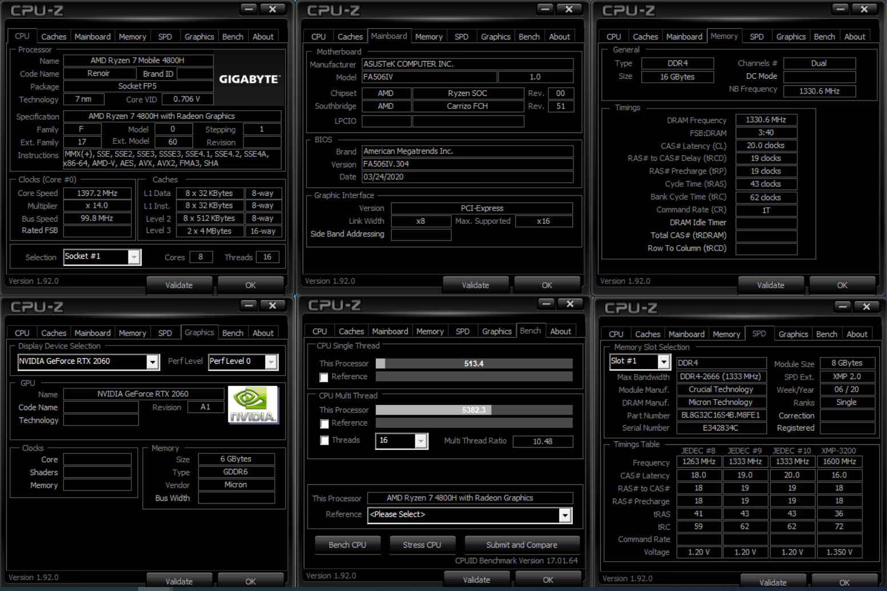The image size is (887, 591).
Task: Click the Level 3 cache 2 x 4 MBytes field
Action: tap(210, 231)
